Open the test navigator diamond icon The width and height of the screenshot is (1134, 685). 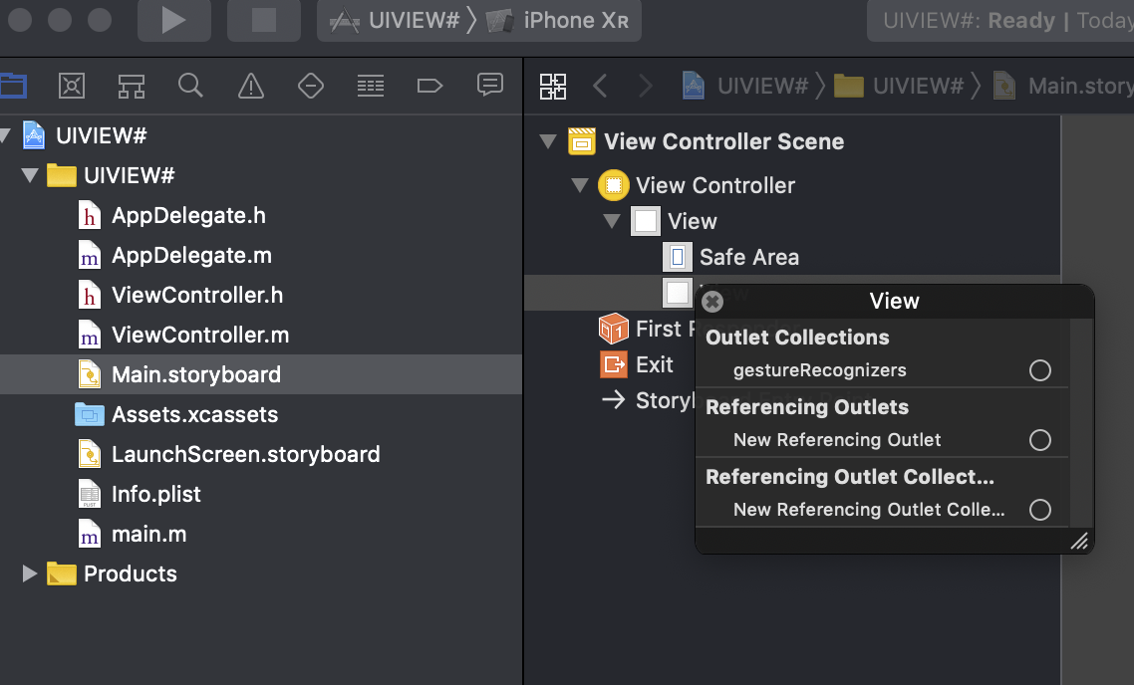[x=311, y=86]
